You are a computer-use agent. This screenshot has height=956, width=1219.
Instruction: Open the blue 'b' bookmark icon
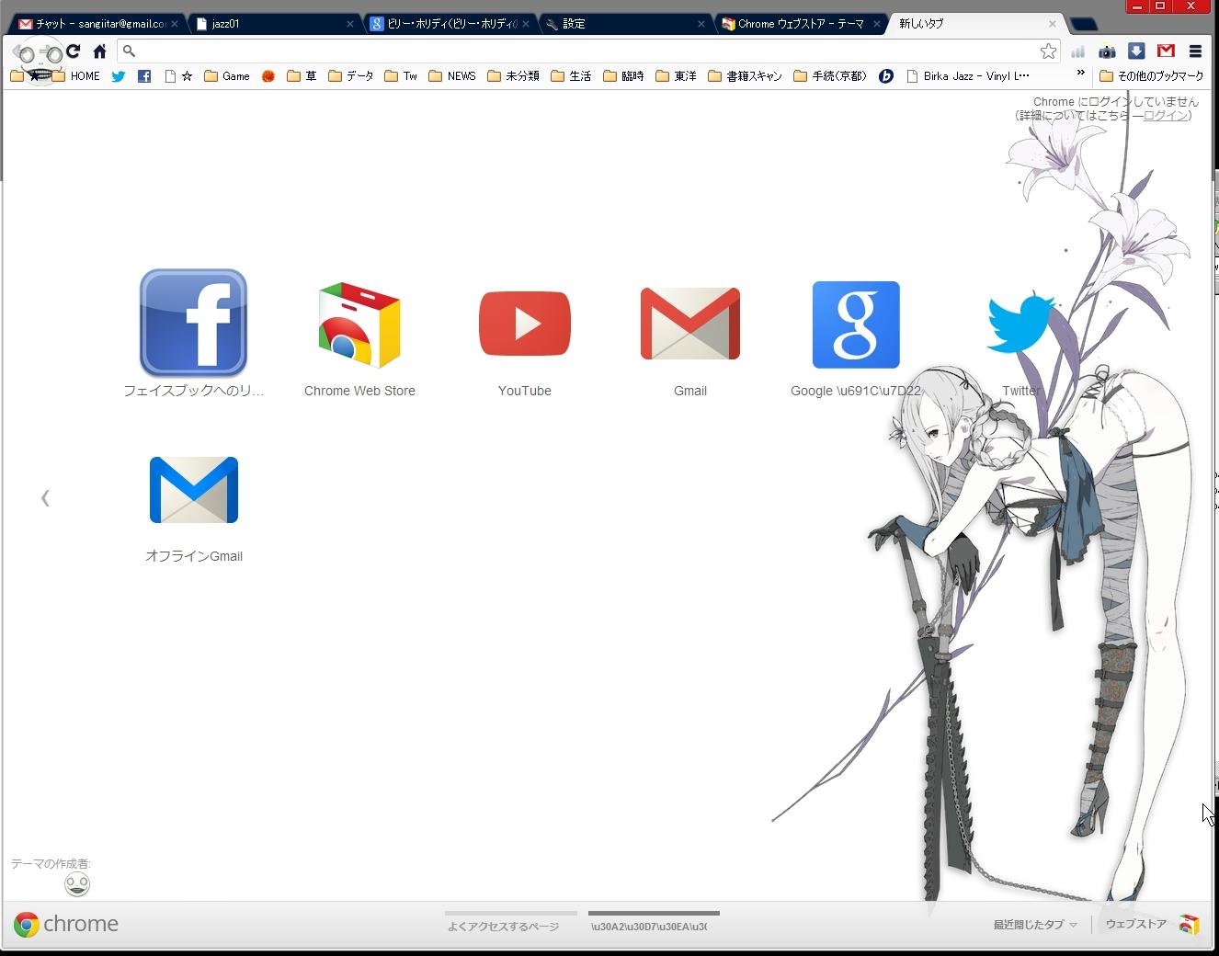pos(886,76)
